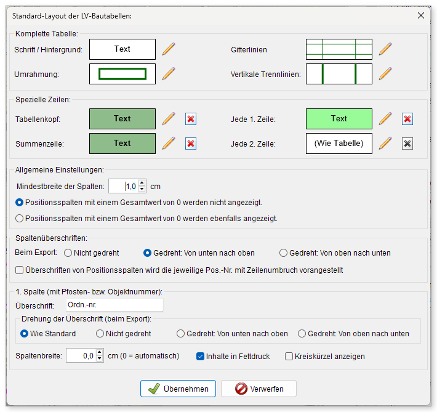Decrease Mindestbreite der Spalten with down arrow
The image size is (437, 412).
click(x=142, y=189)
